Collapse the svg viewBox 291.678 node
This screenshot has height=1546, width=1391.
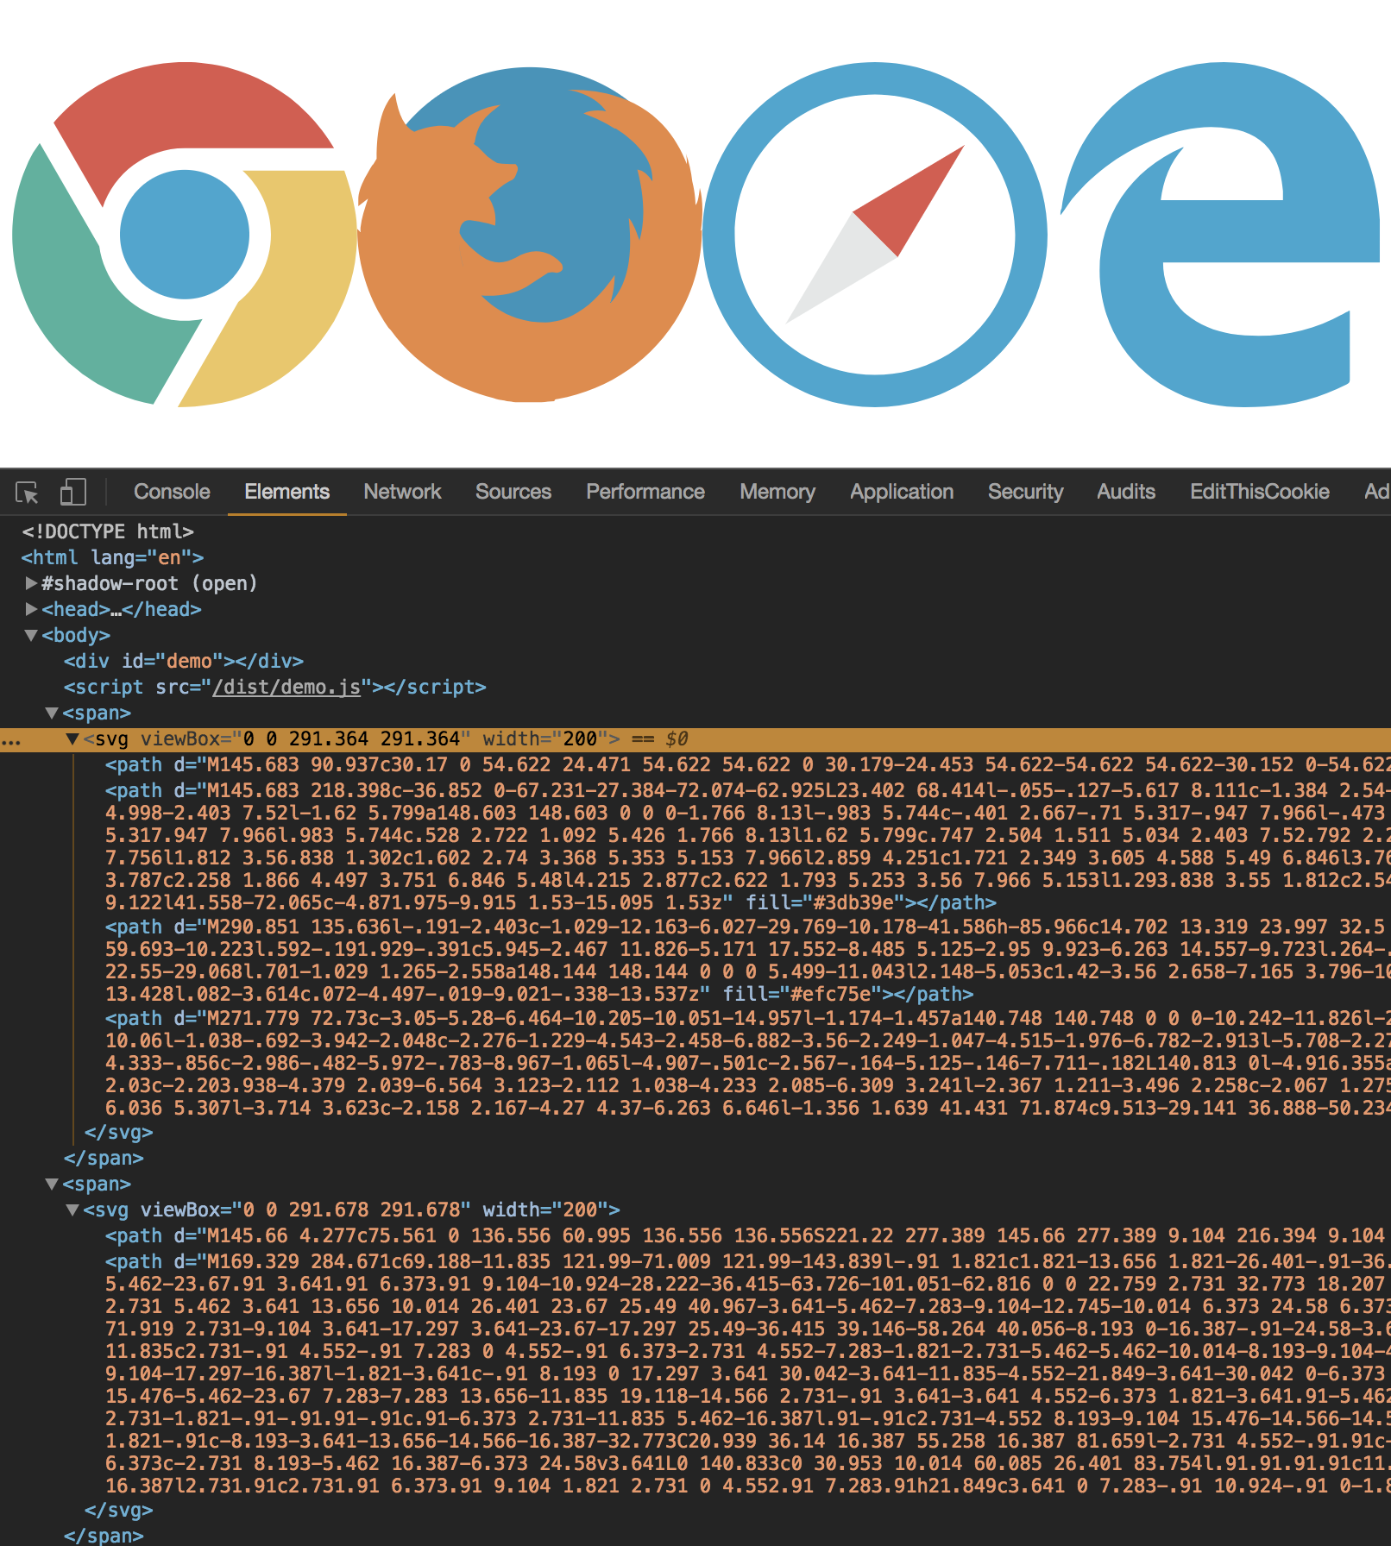coord(72,1210)
